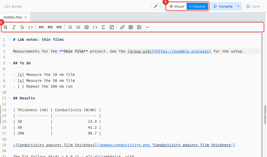The image size is (267, 157).
Task: Collapse the Results section fold
Action: [x=10, y=98]
